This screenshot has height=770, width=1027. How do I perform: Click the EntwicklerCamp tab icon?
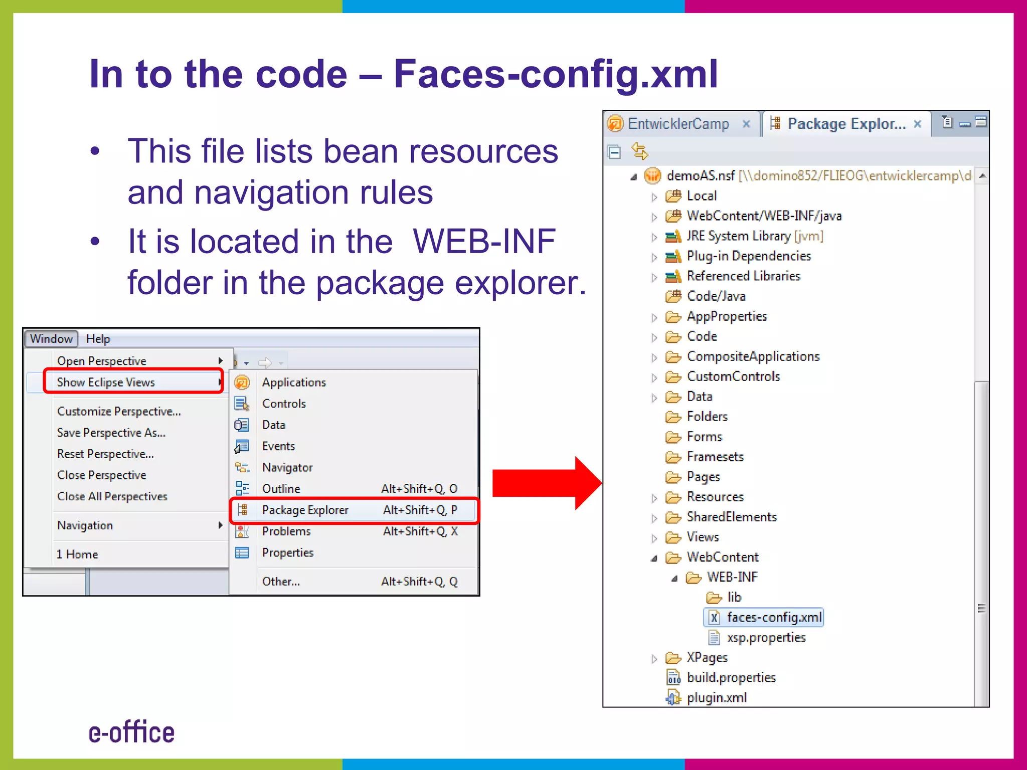click(x=615, y=123)
